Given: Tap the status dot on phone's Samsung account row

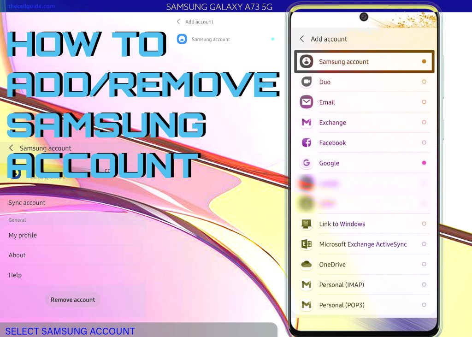Looking at the screenshot, I should pos(424,61).
